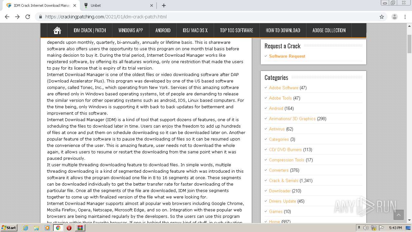
Task: Open Crack & Serials category
Action: tap(284, 180)
